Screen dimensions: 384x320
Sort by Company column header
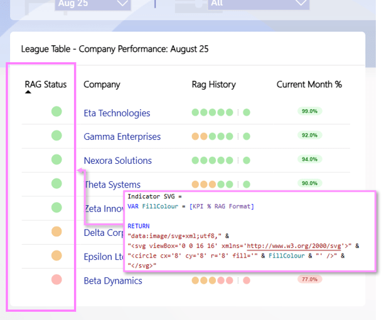click(x=102, y=85)
